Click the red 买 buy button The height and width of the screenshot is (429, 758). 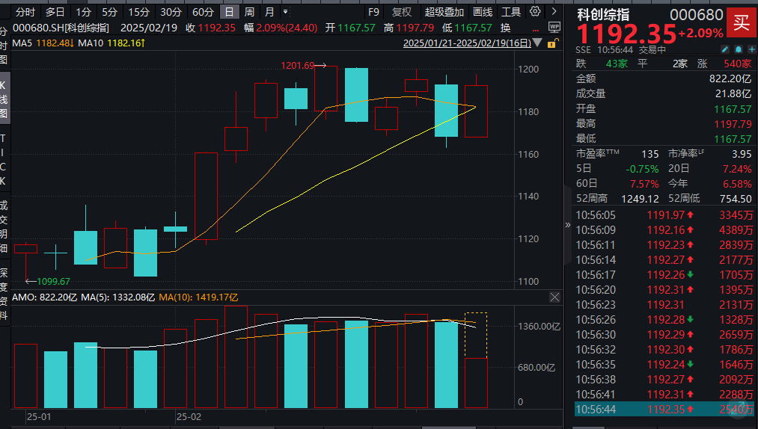point(741,22)
